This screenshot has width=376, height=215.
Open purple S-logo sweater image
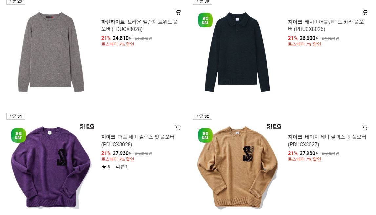coord(51,167)
